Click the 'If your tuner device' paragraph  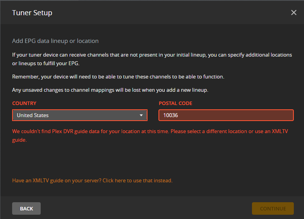coord(152,59)
